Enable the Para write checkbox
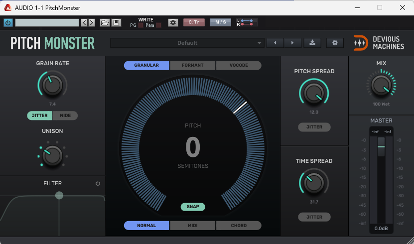This screenshot has width=414, height=244. point(159,25)
